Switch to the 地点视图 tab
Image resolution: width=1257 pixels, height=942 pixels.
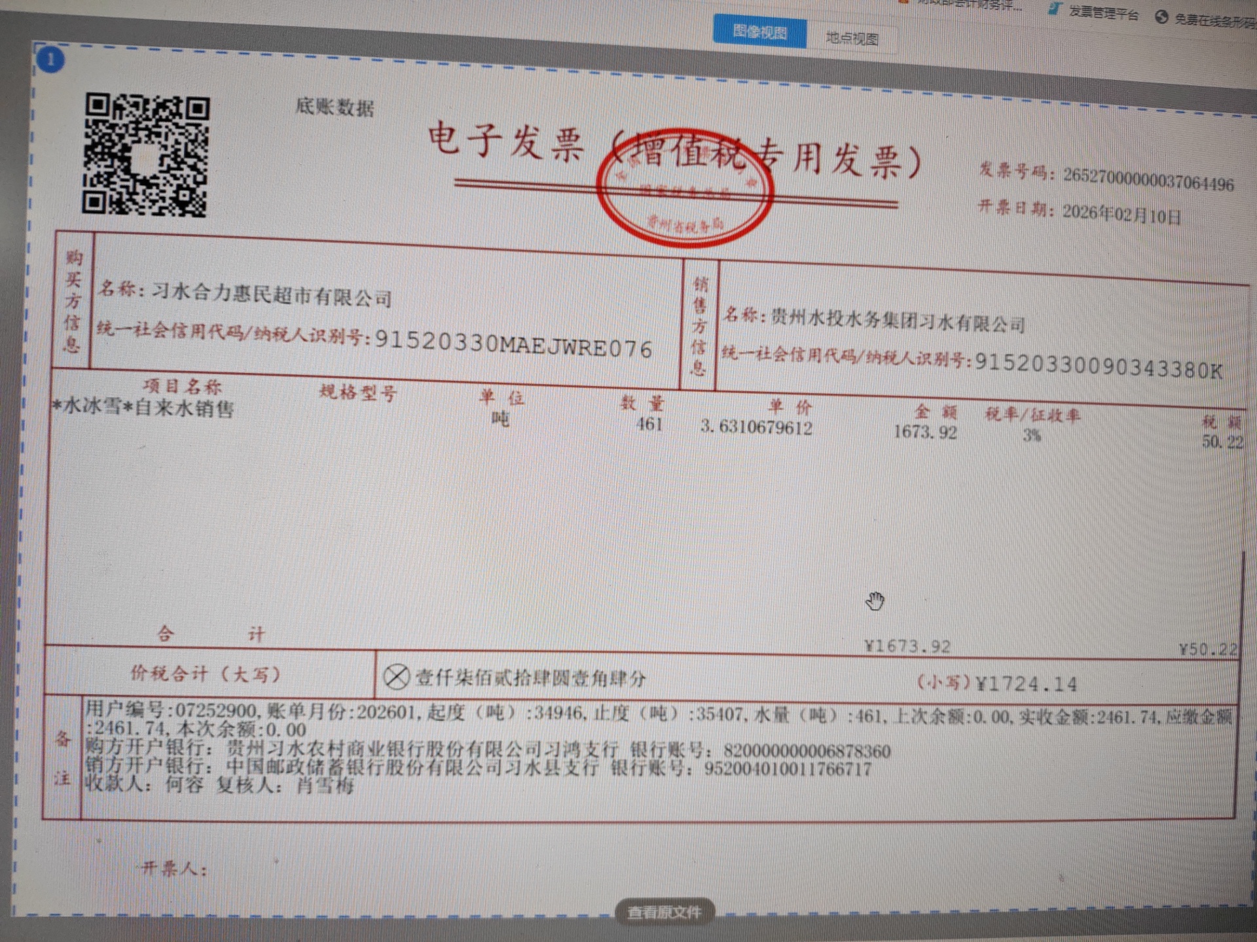pyautogui.click(x=852, y=38)
